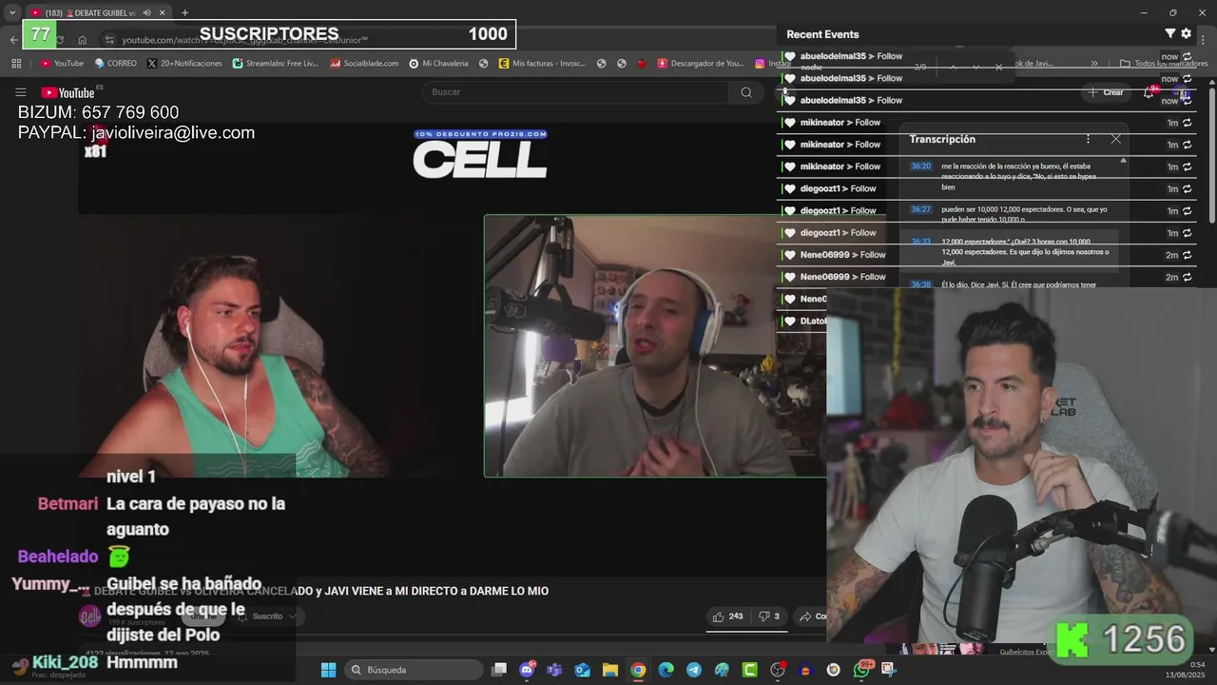Open Camtasia from the taskbar
The width and height of the screenshot is (1217, 685).
click(x=750, y=670)
